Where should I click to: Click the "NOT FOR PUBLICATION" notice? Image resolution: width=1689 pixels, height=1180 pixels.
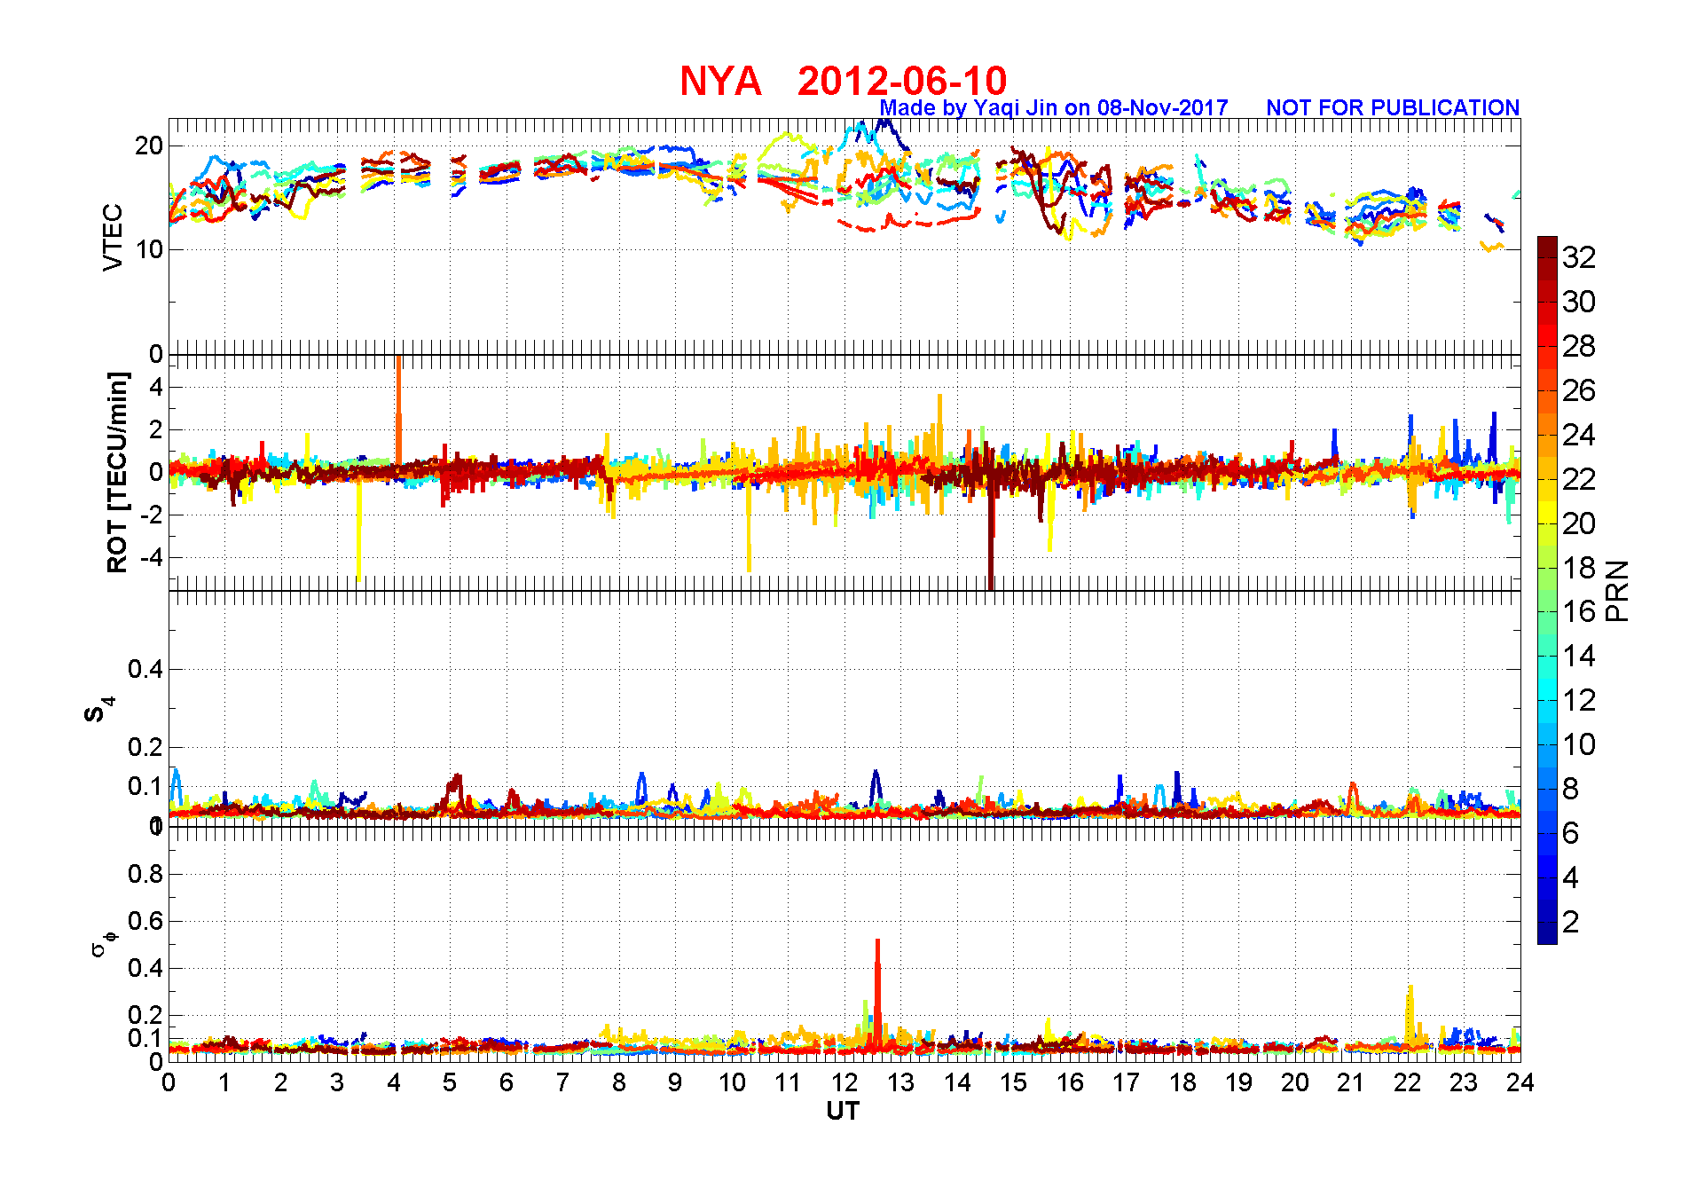pos(1393,107)
